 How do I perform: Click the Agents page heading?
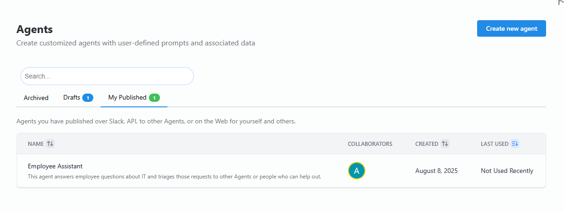[x=34, y=29]
